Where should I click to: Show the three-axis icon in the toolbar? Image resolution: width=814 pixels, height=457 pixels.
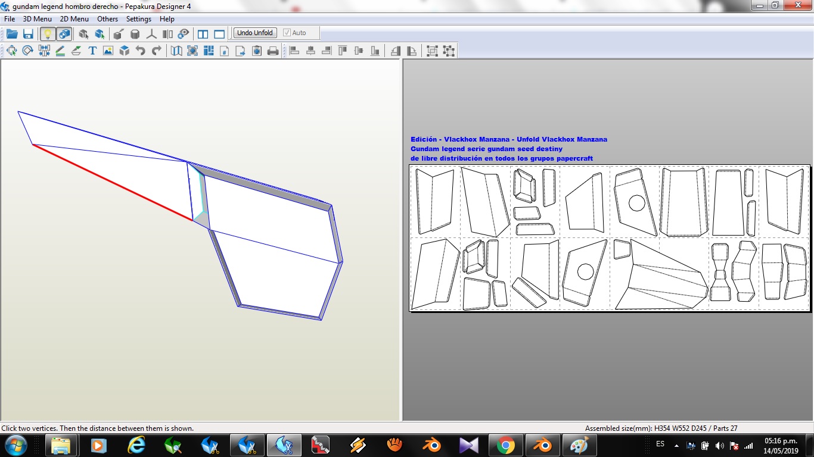coord(151,34)
